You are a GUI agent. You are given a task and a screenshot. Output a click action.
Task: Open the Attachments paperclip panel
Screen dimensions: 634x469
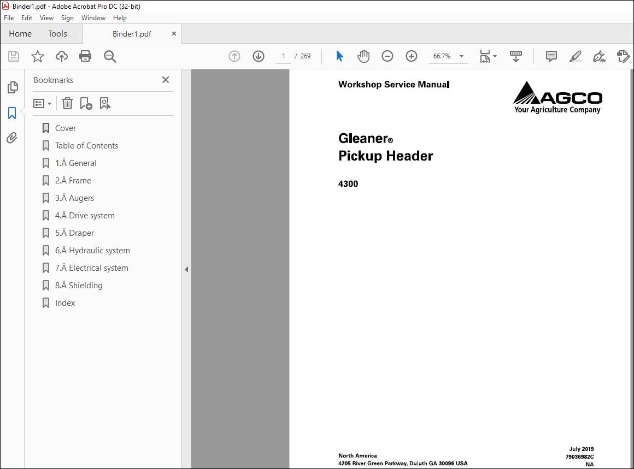(12, 138)
